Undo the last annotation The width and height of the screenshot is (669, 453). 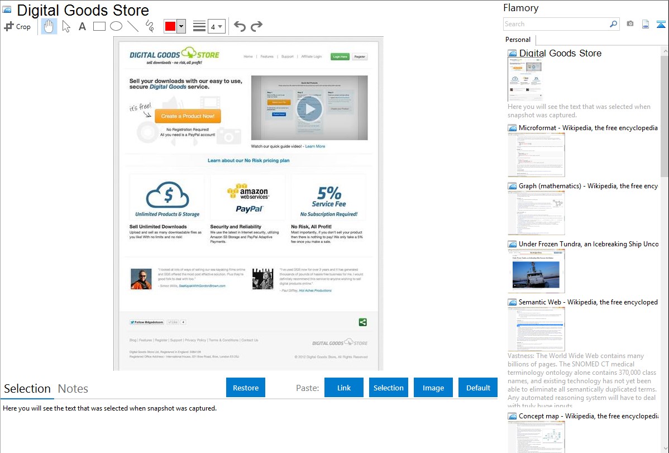coord(240,26)
